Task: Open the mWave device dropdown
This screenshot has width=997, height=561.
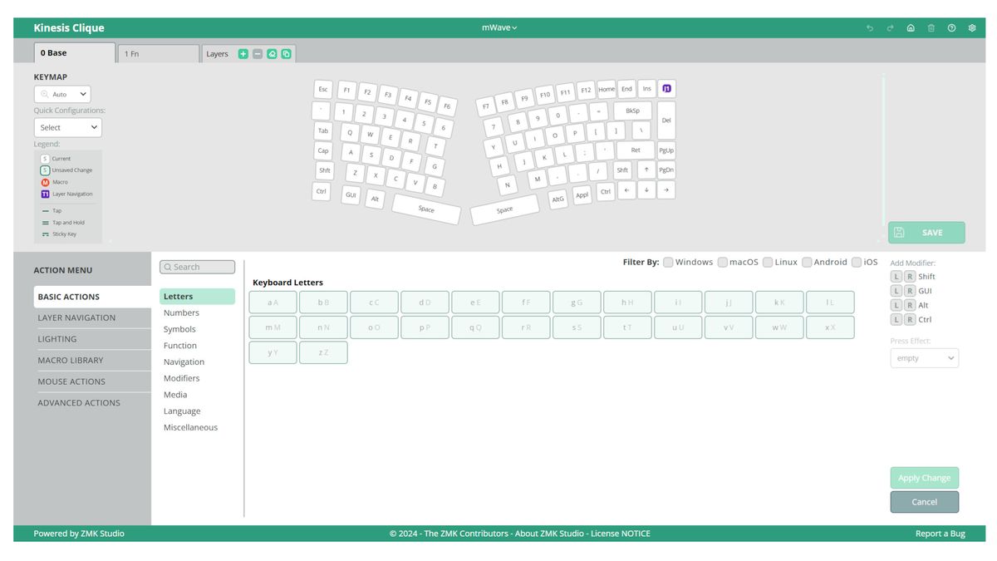Action: pyautogui.click(x=499, y=27)
